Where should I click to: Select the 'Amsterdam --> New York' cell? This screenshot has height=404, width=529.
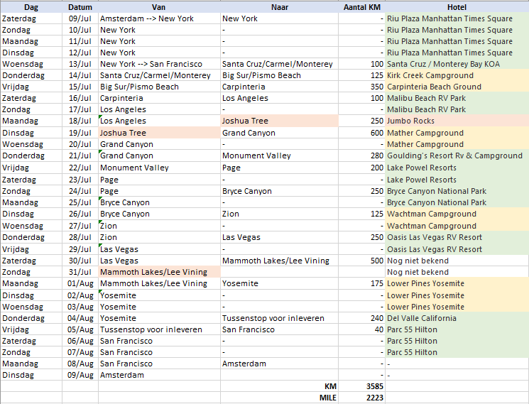coord(159,18)
